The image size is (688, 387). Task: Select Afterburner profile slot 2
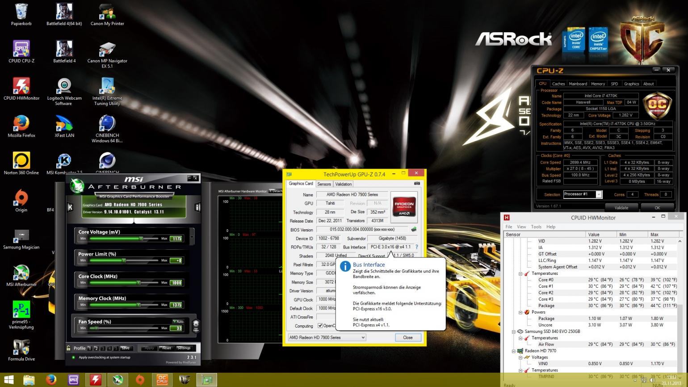point(96,348)
